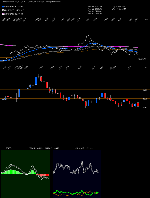Click inside the ADX indicator panel
The width and height of the screenshot is (150, 198).
click(x=77, y=174)
